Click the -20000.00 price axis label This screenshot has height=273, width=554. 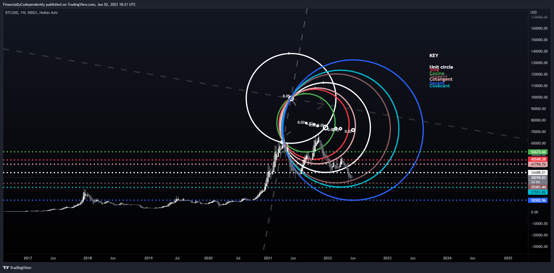(539, 235)
